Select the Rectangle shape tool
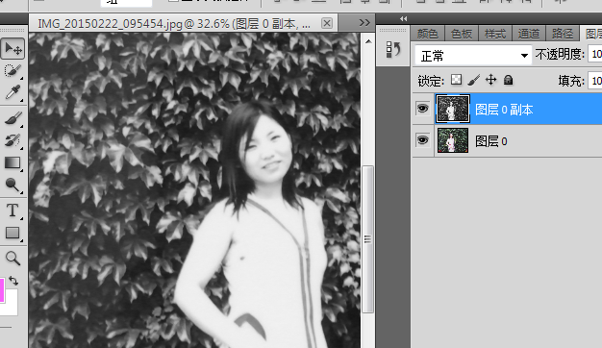602x348 pixels. pyautogui.click(x=13, y=233)
